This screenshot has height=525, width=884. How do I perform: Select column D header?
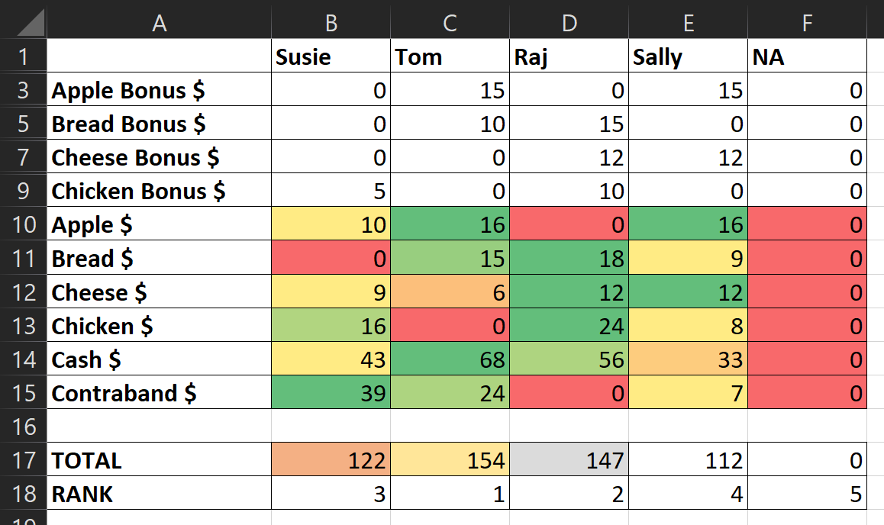[569, 23]
